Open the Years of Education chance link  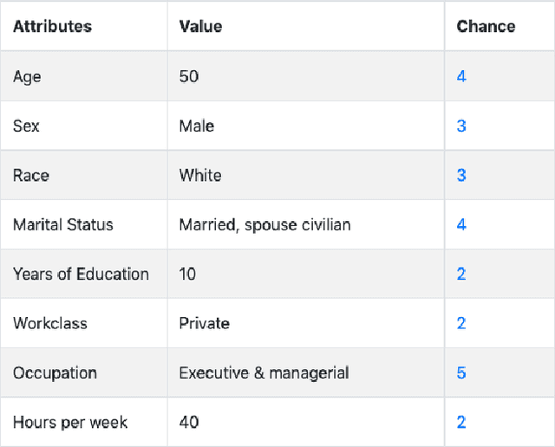click(x=461, y=274)
